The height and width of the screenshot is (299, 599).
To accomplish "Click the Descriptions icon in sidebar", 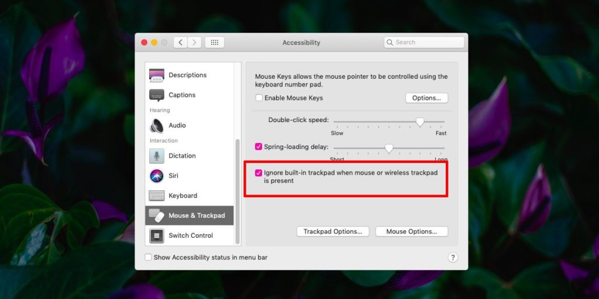I will pyautogui.click(x=156, y=75).
